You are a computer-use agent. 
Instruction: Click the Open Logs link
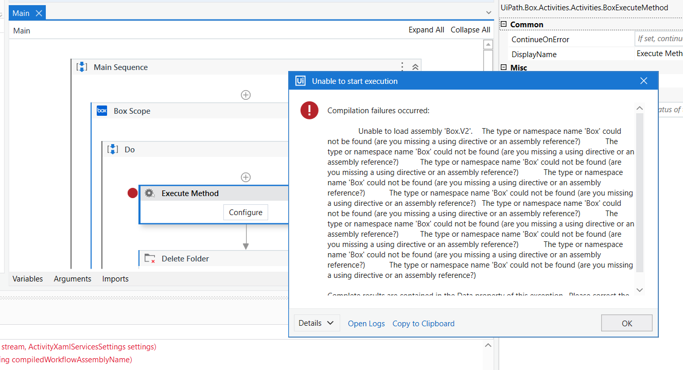[x=366, y=324]
